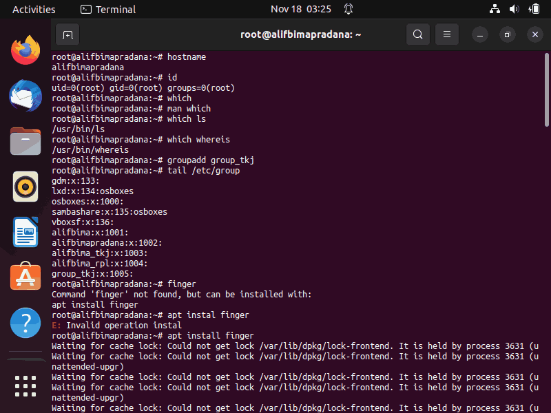Viewport: 551px width, 413px height.
Task: Click the '/usr/bin/whereis' output line
Action: pyautogui.click(x=90, y=150)
